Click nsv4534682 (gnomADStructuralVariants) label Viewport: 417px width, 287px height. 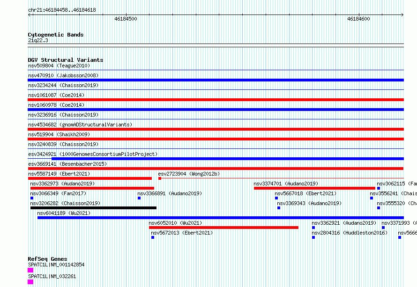click(x=80, y=125)
